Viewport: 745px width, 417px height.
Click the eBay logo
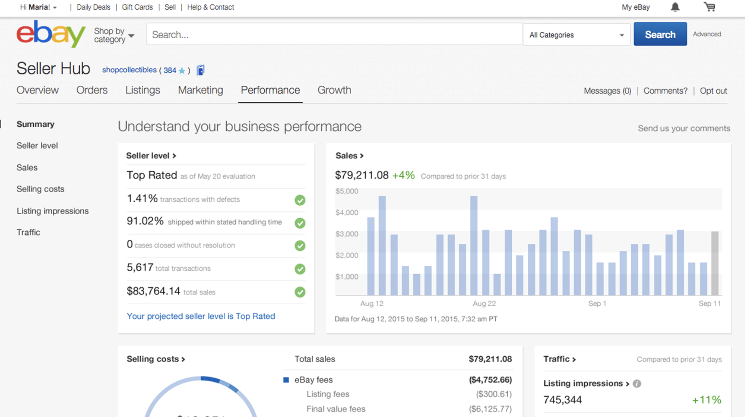tap(50, 34)
